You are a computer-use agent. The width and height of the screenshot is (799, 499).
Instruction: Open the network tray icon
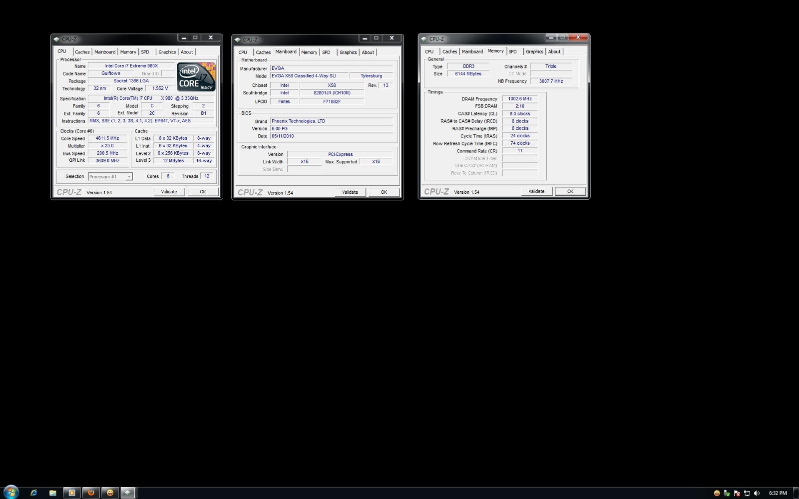747,493
